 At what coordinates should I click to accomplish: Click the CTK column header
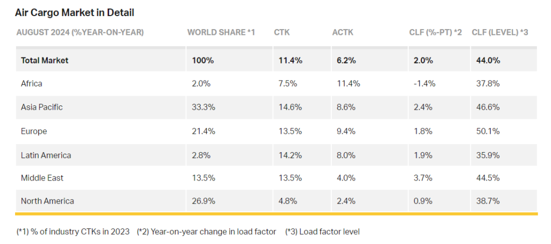[281, 33]
